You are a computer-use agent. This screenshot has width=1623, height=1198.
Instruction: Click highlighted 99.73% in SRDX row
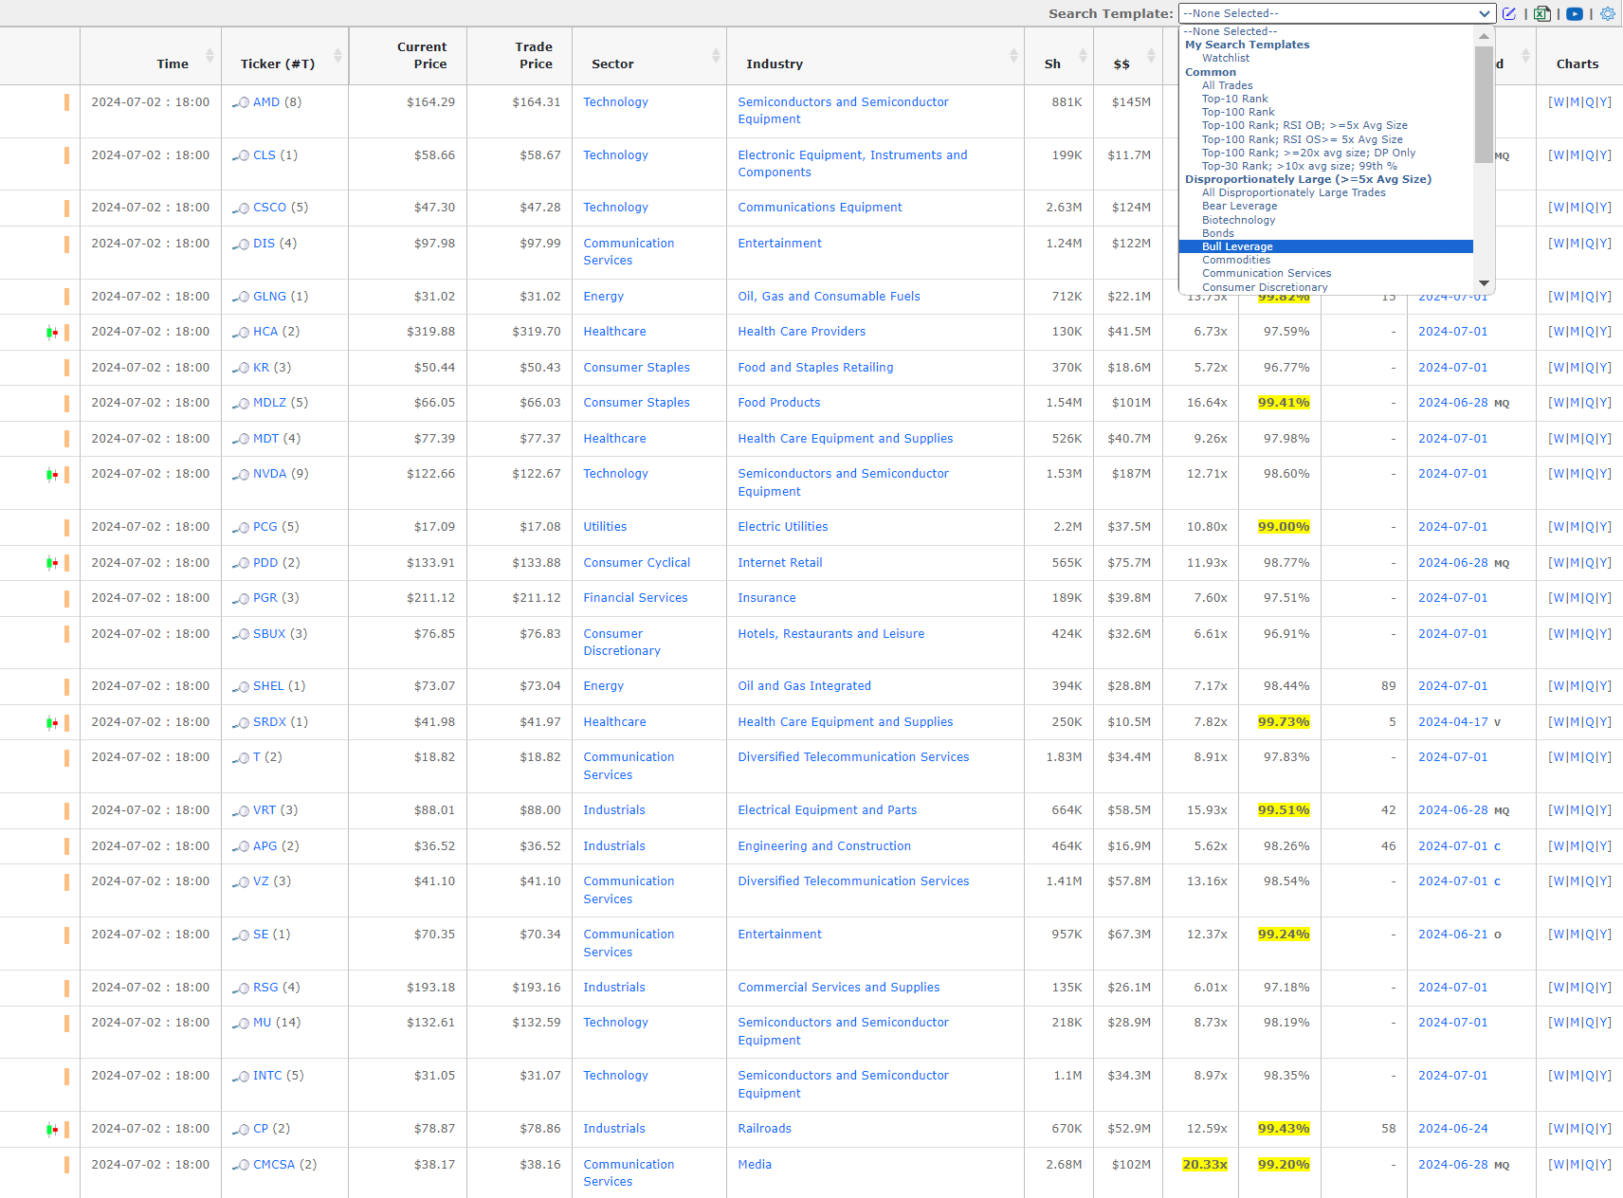coord(1284,722)
